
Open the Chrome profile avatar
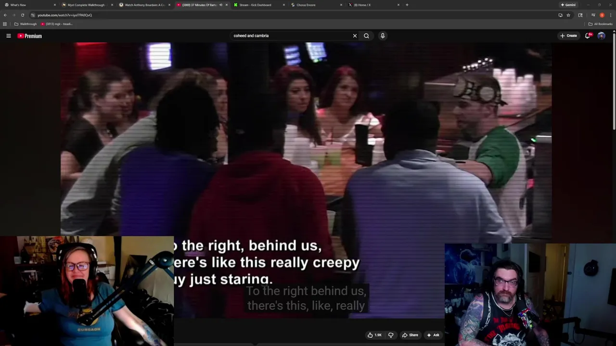coord(602,15)
